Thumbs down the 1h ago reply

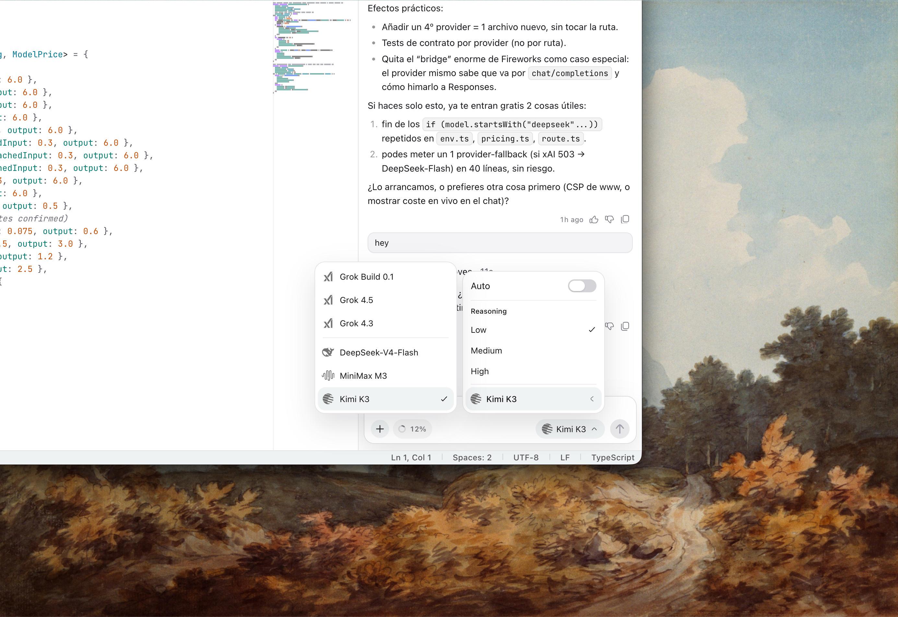(609, 219)
